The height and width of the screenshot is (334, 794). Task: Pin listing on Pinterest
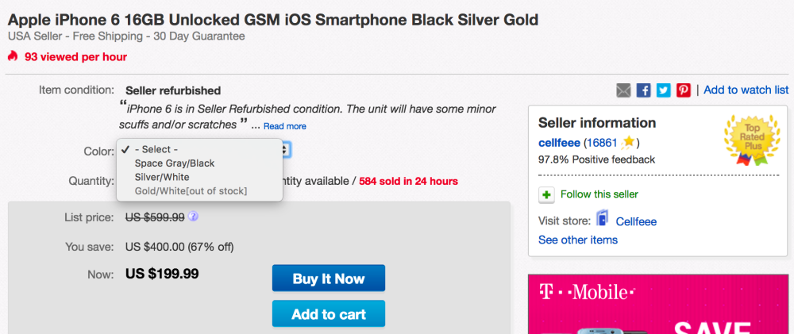[683, 90]
